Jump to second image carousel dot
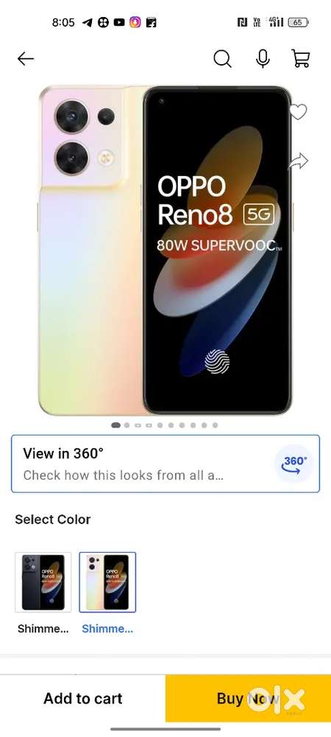Screen dimensions: 331x737 [127, 425]
